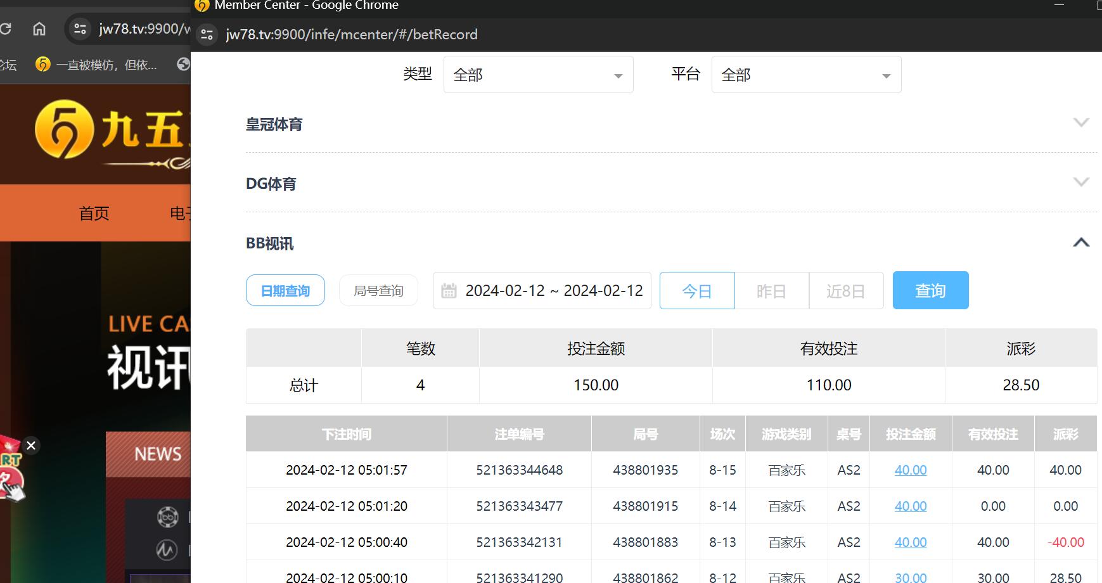Click site settings icon beside betRecord URL
Image resolution: width=1102 pixels, height=583 pixels.
click(x=207, y=34)
